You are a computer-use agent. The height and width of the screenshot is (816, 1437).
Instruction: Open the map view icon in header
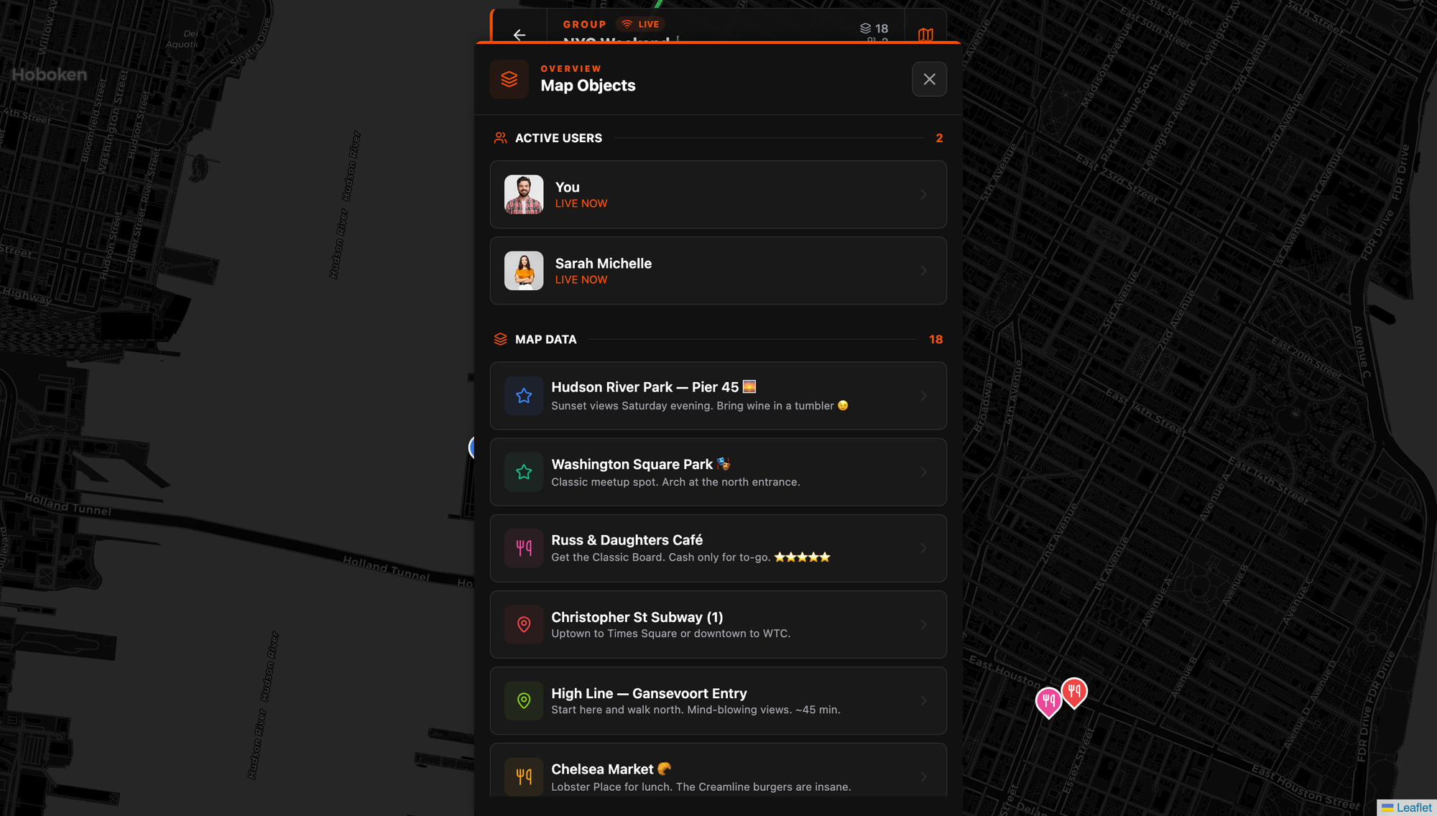925,34
